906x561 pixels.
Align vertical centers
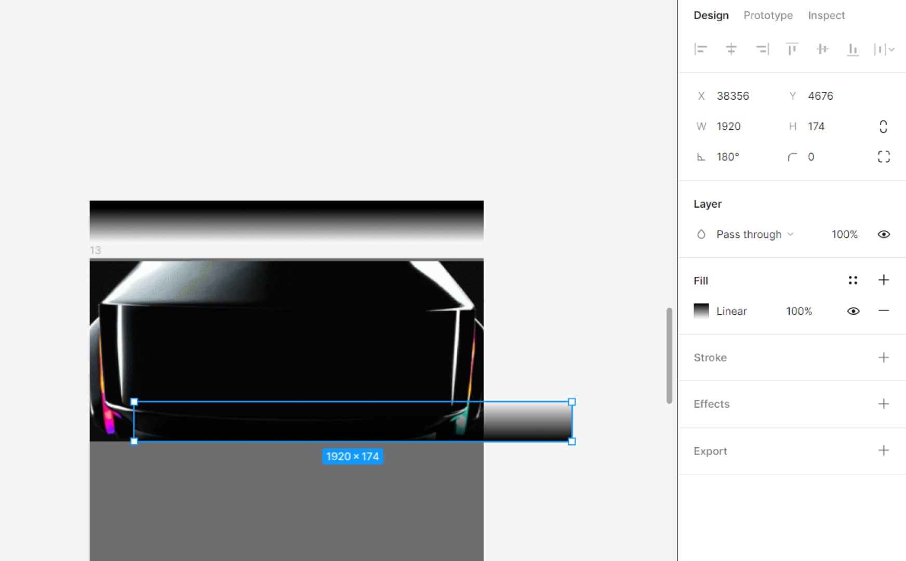pos(822,49)
